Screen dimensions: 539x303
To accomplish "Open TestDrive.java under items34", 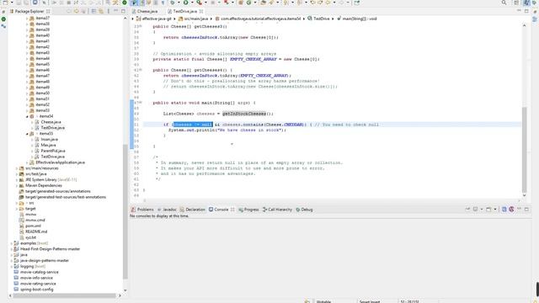I will click(52, 128).
